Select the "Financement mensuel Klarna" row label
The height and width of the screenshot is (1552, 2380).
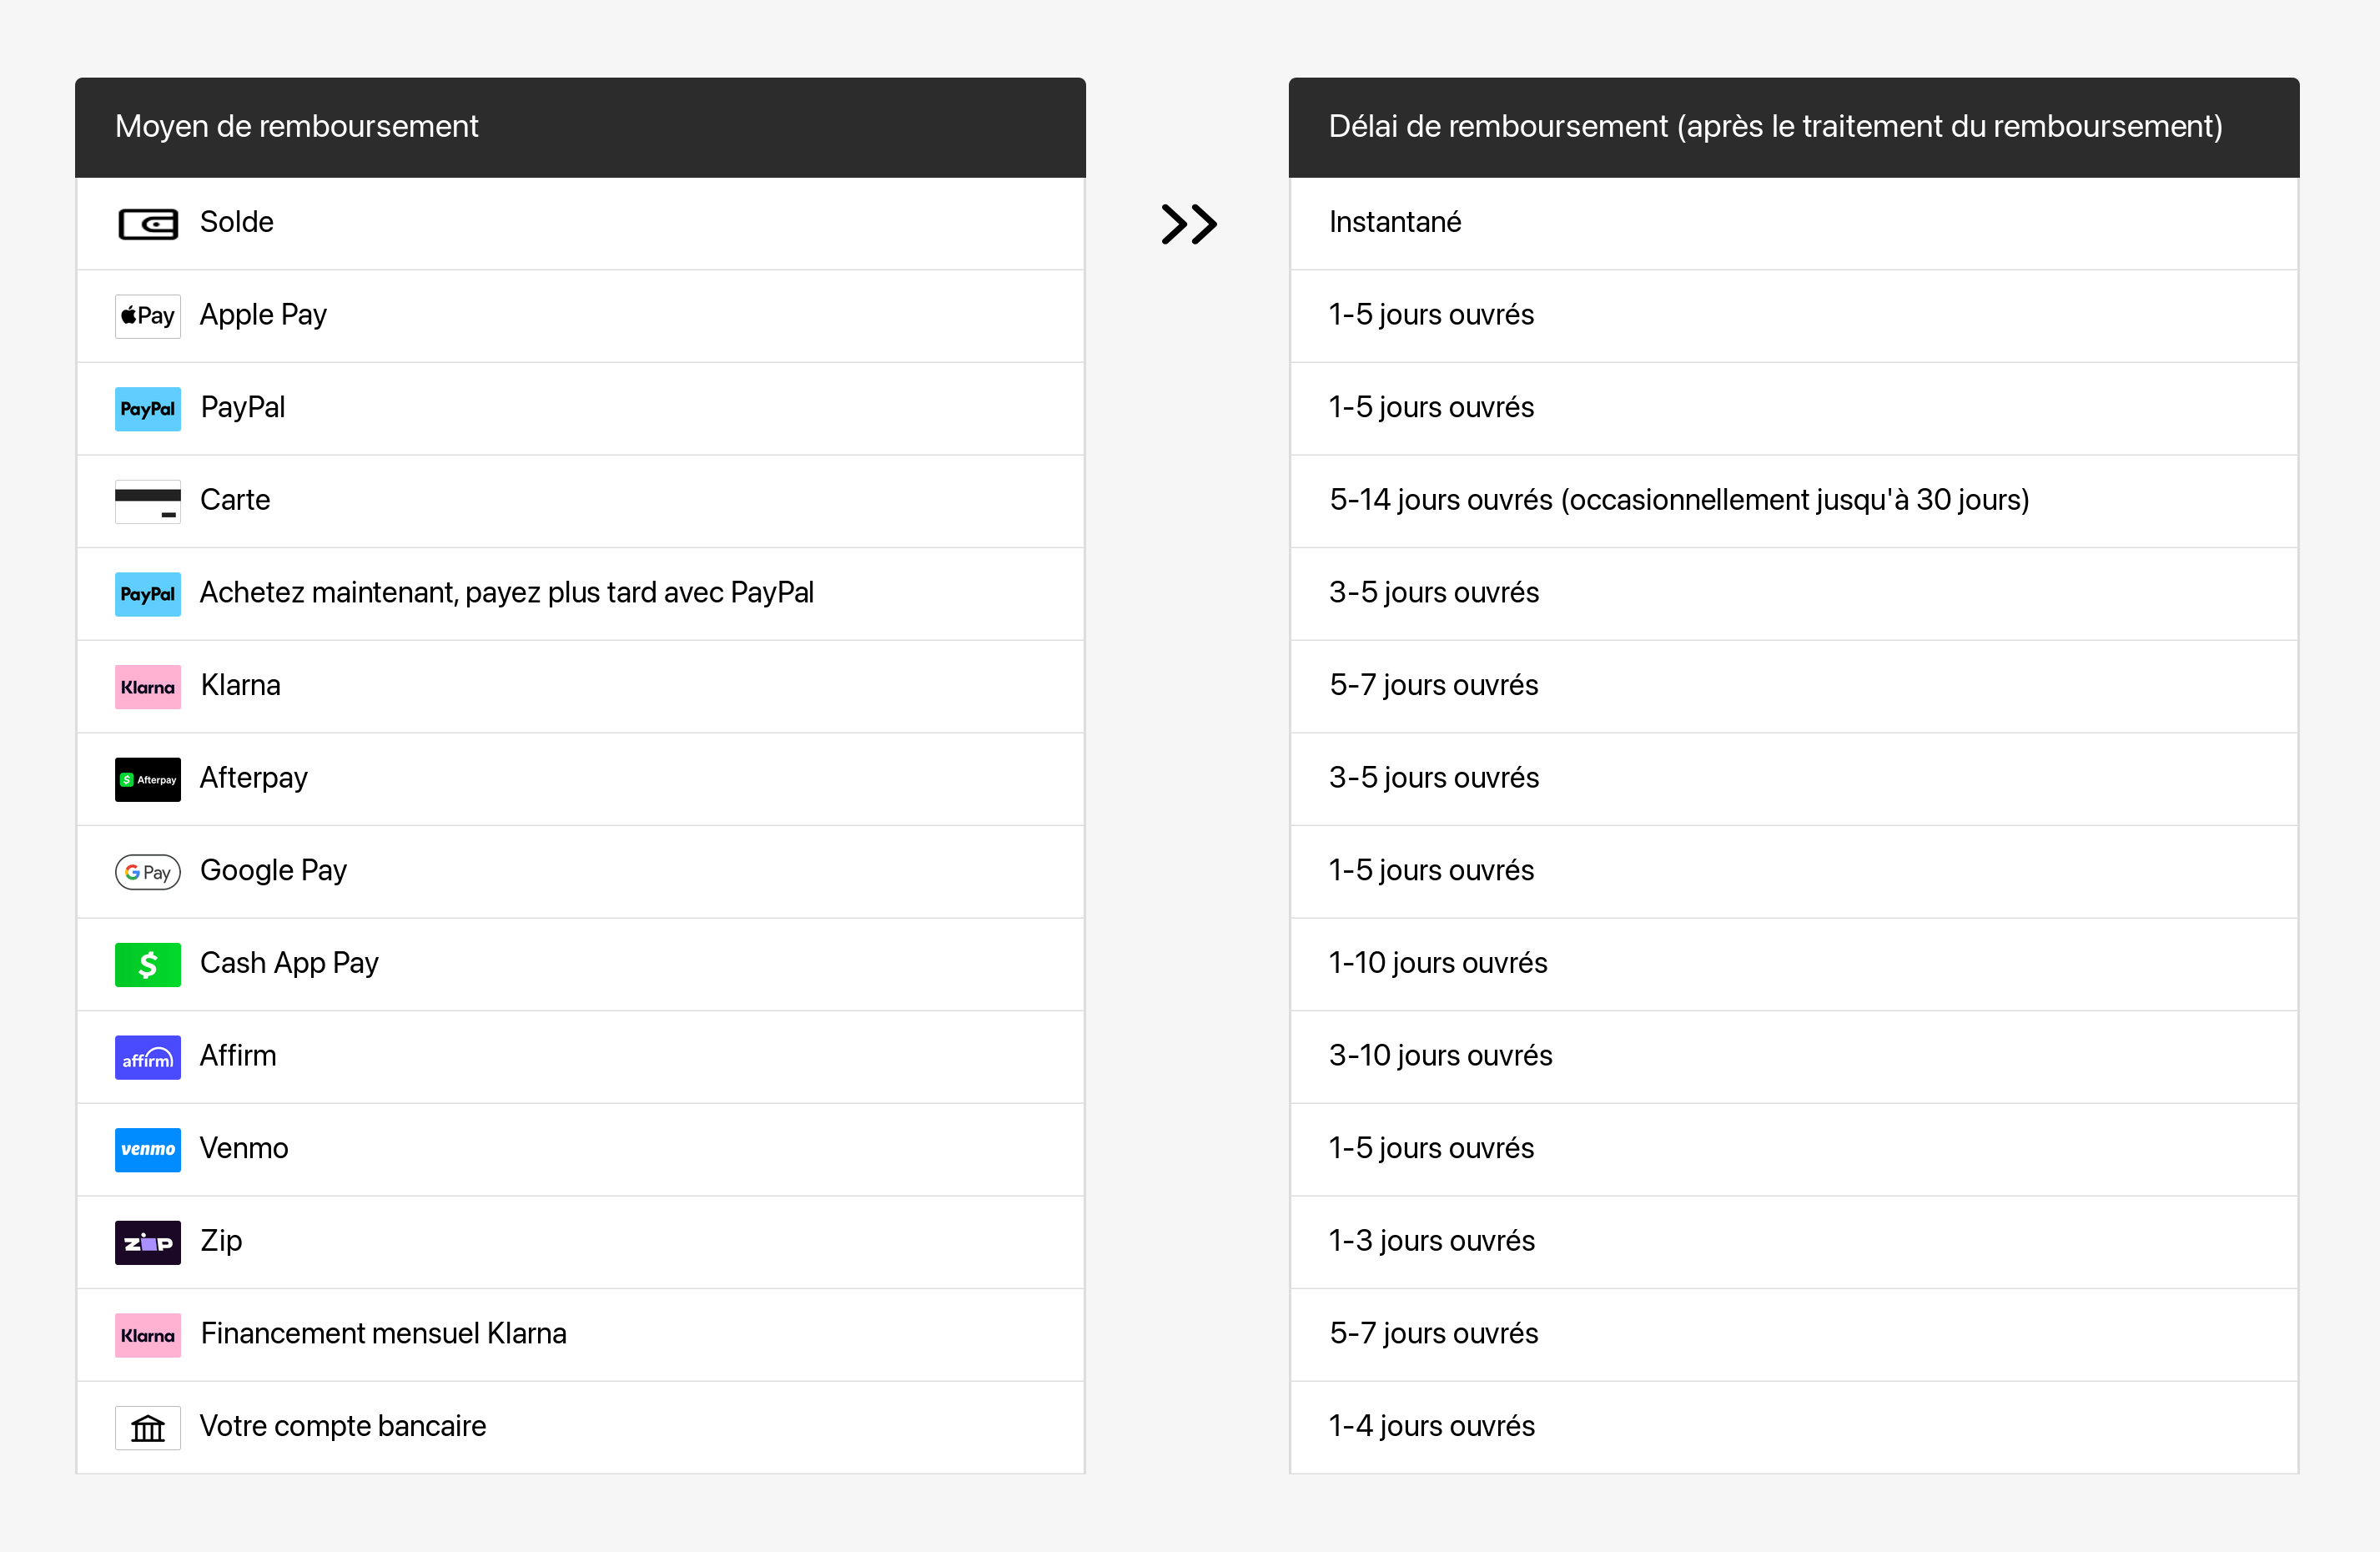[x=383, y=1333]
